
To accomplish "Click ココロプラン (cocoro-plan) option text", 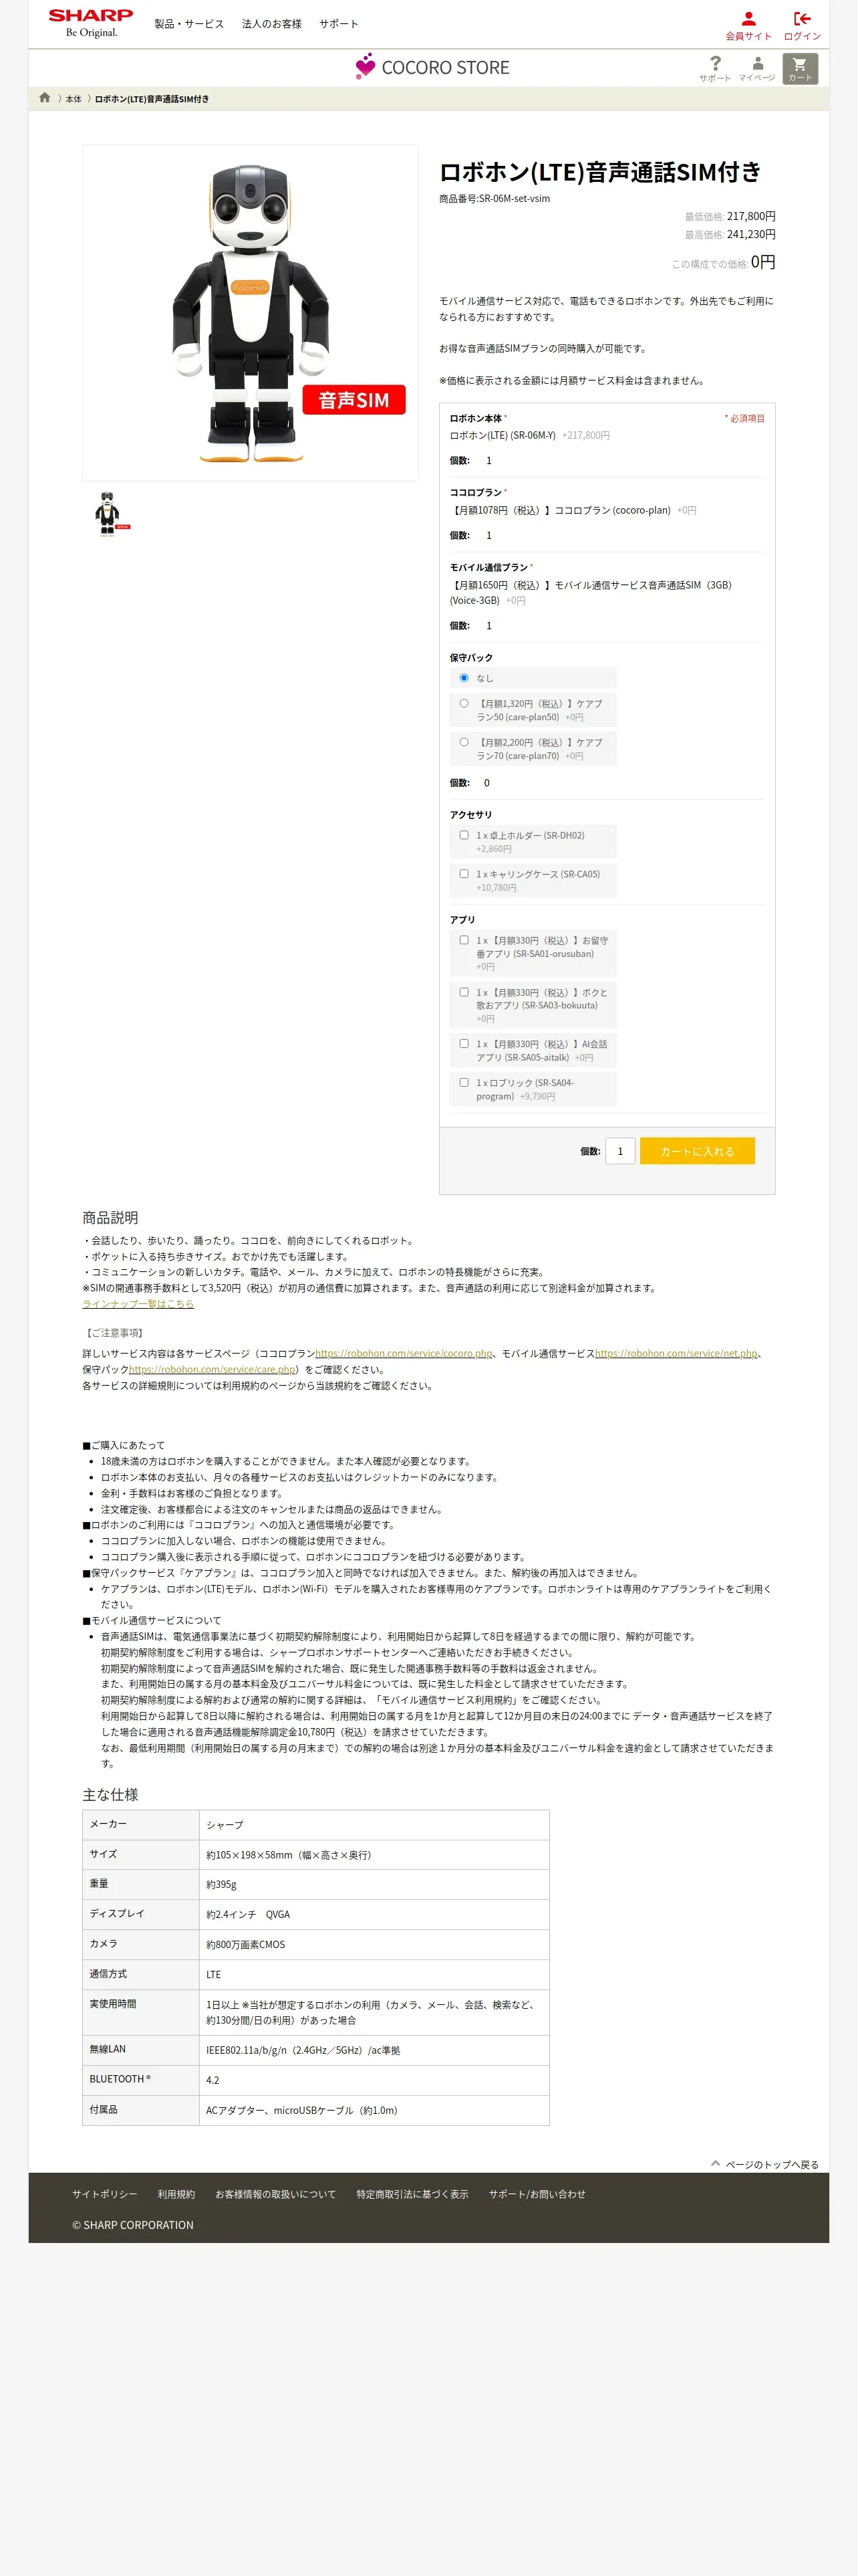I will (x=561, y=510).
